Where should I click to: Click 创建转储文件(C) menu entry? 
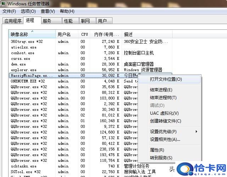tap(166, 121)
